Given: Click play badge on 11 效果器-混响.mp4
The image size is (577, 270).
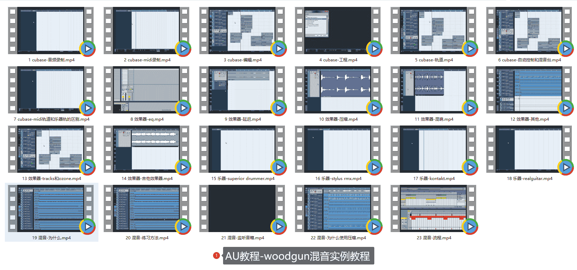Looking at the screenshot, I should tap(470, 108).
